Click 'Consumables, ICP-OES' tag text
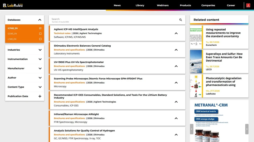254x142 pixels. 66,105
